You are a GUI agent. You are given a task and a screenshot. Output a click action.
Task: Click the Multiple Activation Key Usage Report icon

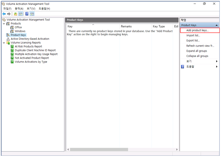(x=12, y=54)
